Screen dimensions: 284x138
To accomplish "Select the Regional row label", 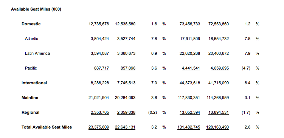I will 30,112.
